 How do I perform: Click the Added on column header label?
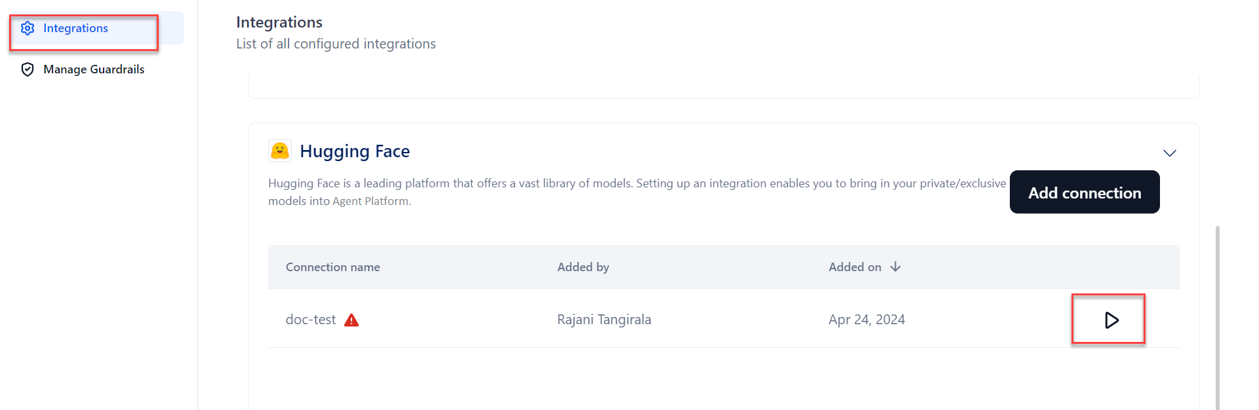pyautogui.click(x=854, y=267)
